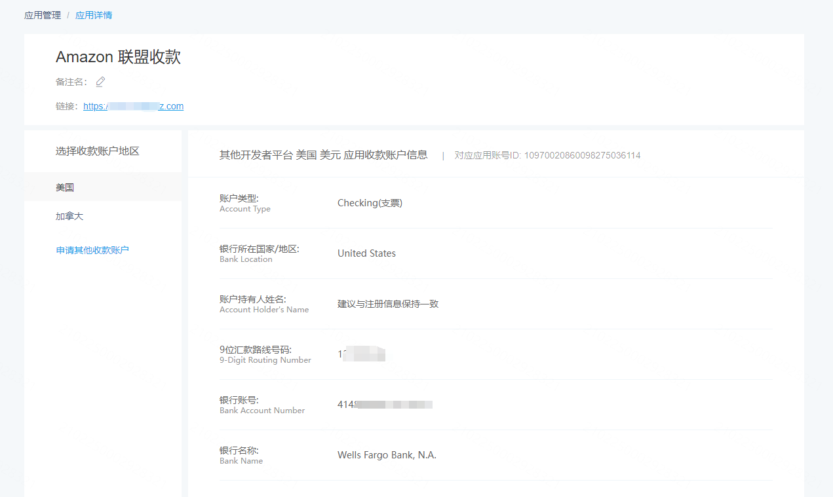Viewport: 833px width, 497px height.
Task: Click the blurred 9-digit routing number value
Action: tap(361, 354)
